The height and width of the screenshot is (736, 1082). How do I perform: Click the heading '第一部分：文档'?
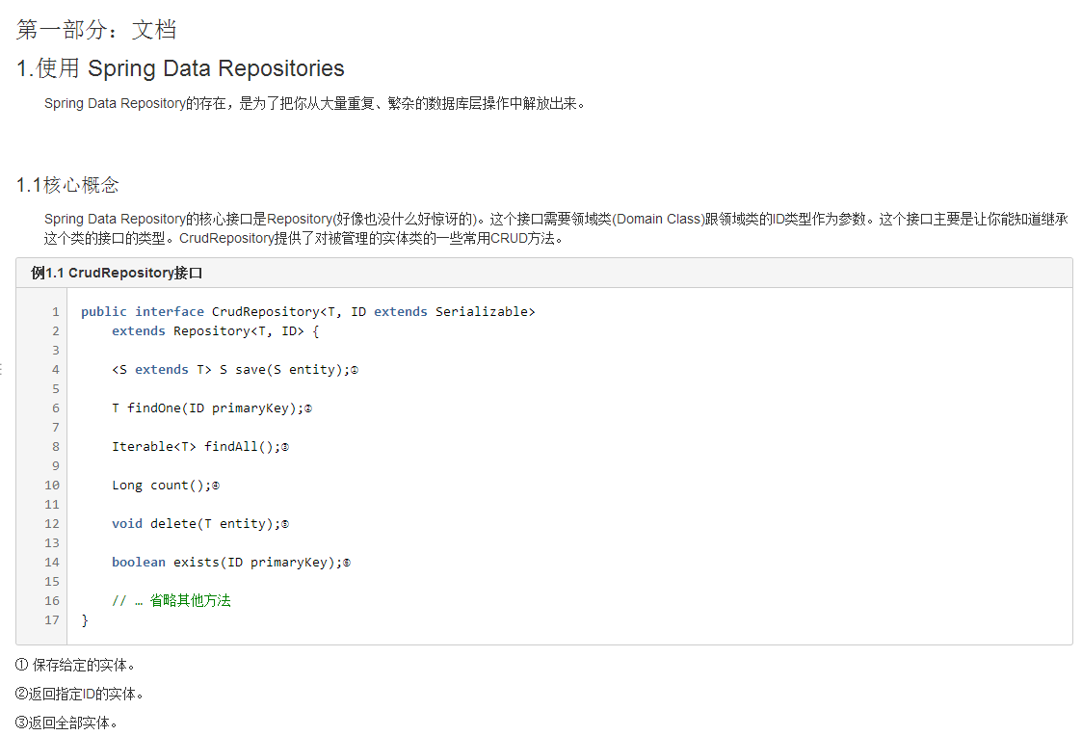96,30
